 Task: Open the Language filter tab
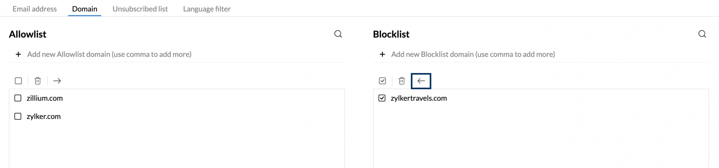(x=207, y=9)
